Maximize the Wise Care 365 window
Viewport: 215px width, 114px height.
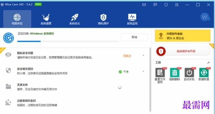click(198, 5)
